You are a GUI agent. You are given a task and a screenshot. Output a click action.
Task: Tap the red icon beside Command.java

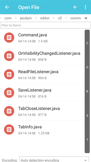tap(9, 37)
